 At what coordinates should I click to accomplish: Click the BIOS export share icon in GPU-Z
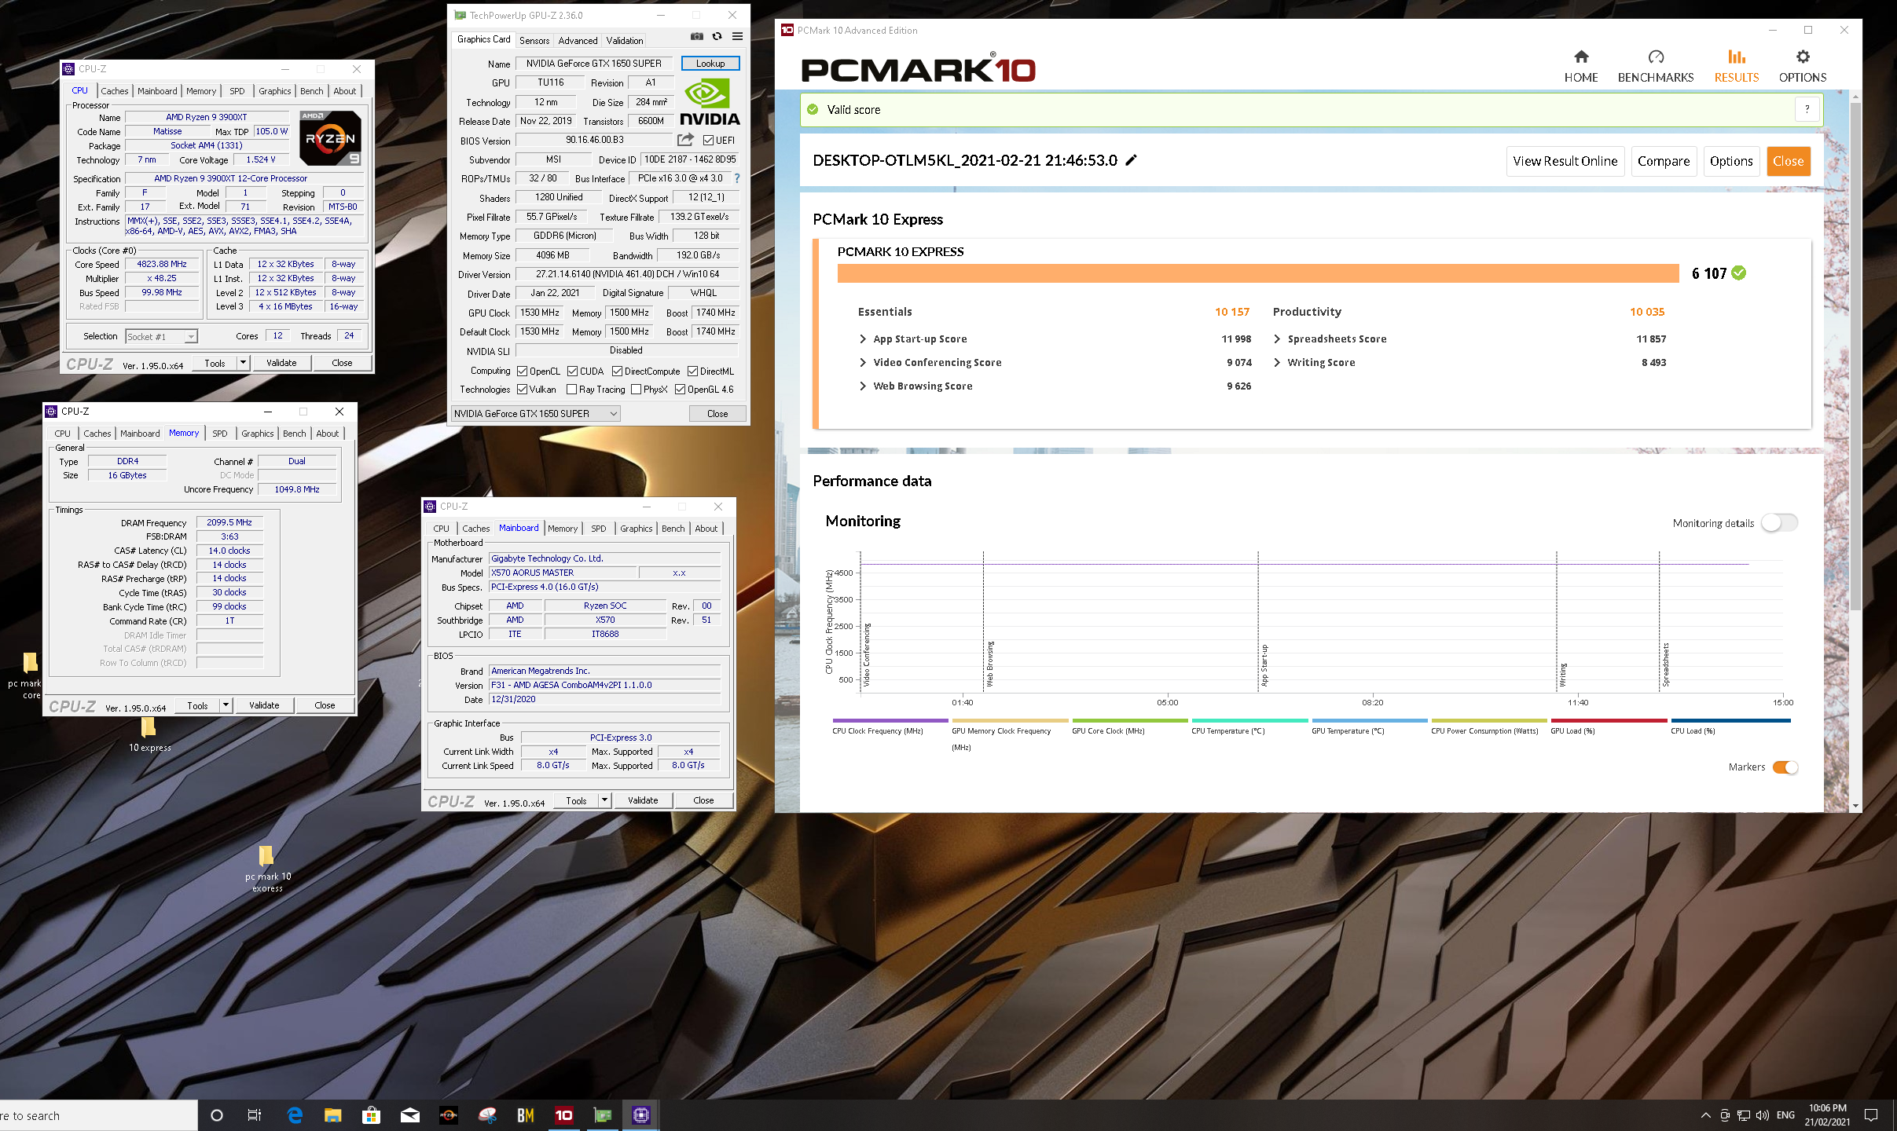685,140
